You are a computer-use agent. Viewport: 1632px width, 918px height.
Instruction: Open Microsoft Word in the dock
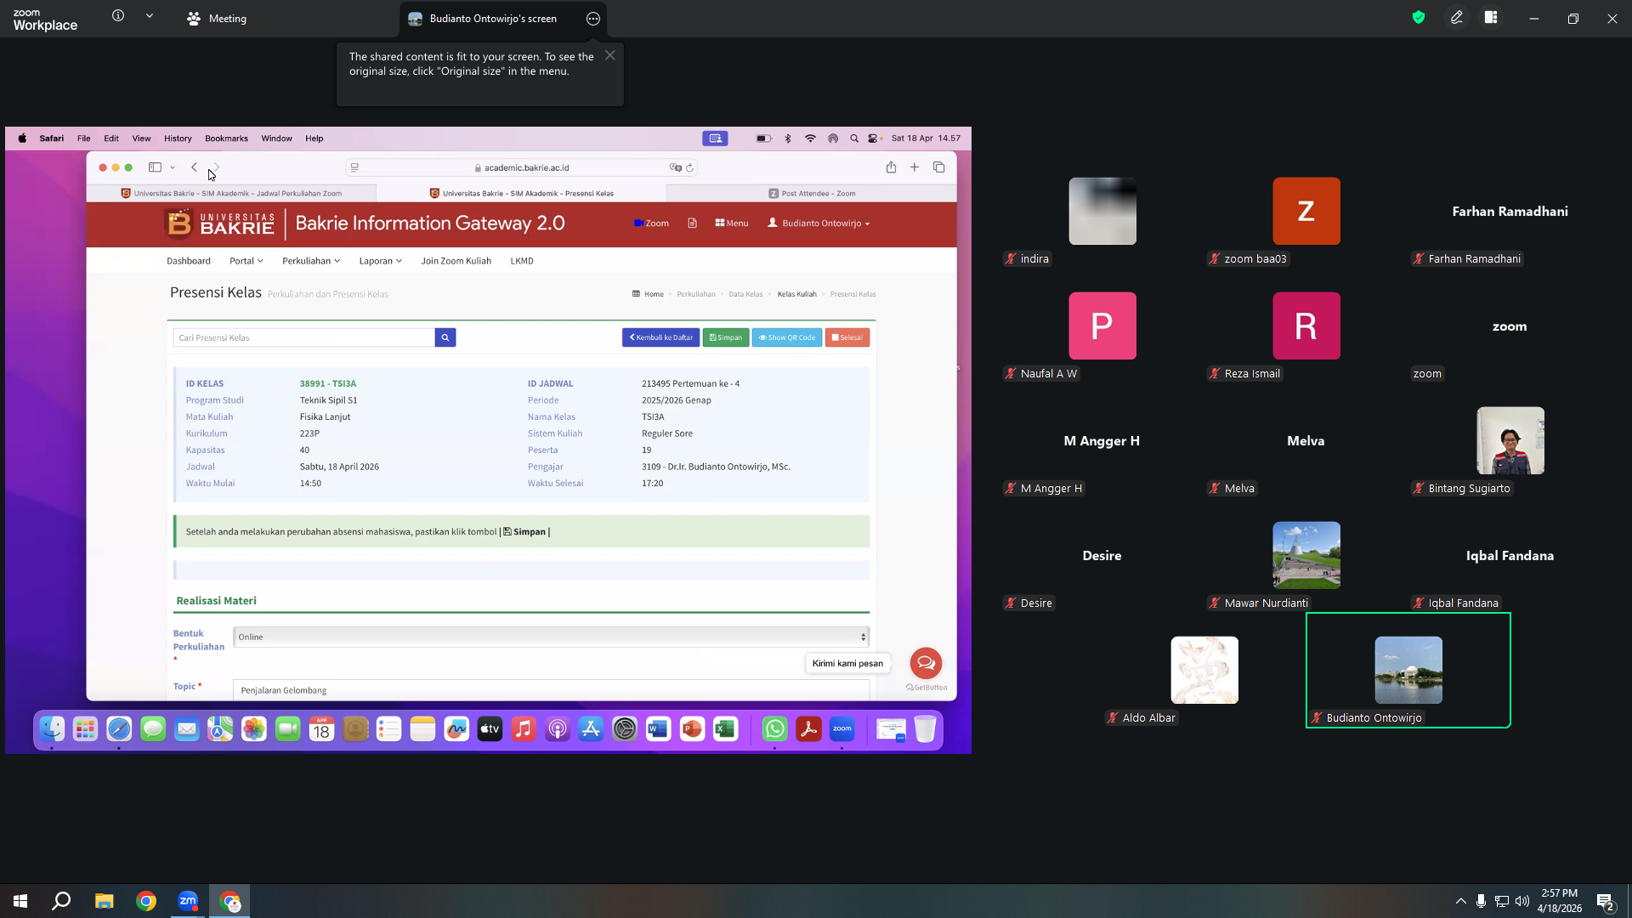[658, 729]
